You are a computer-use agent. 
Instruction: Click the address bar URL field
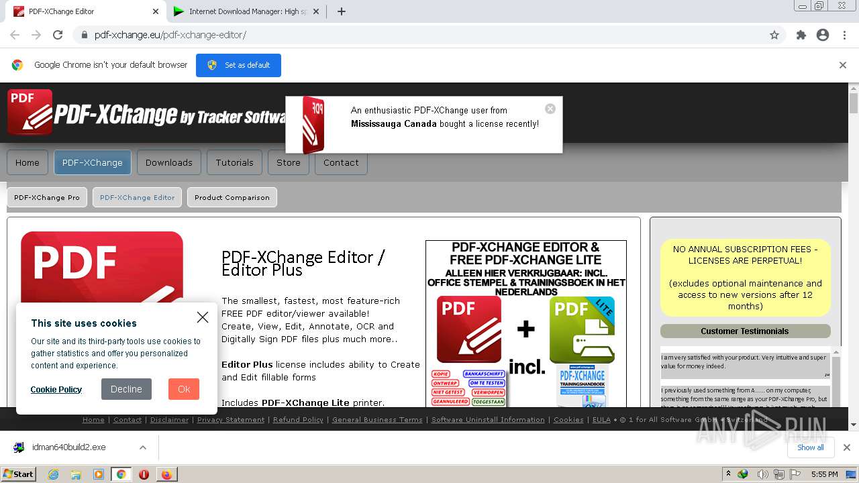429,35
